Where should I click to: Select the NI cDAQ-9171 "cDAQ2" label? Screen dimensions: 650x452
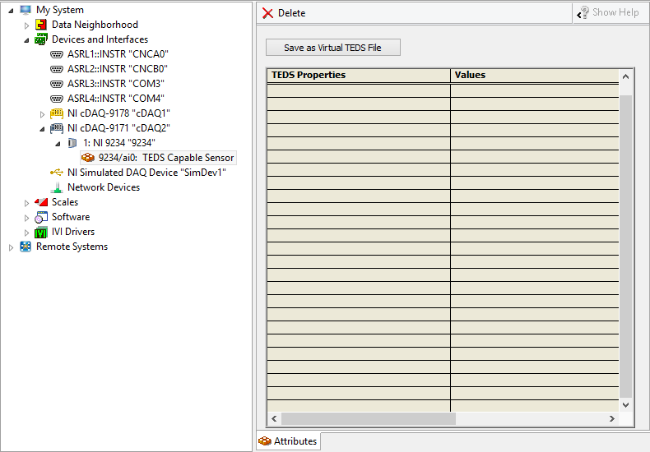(118, 128)
